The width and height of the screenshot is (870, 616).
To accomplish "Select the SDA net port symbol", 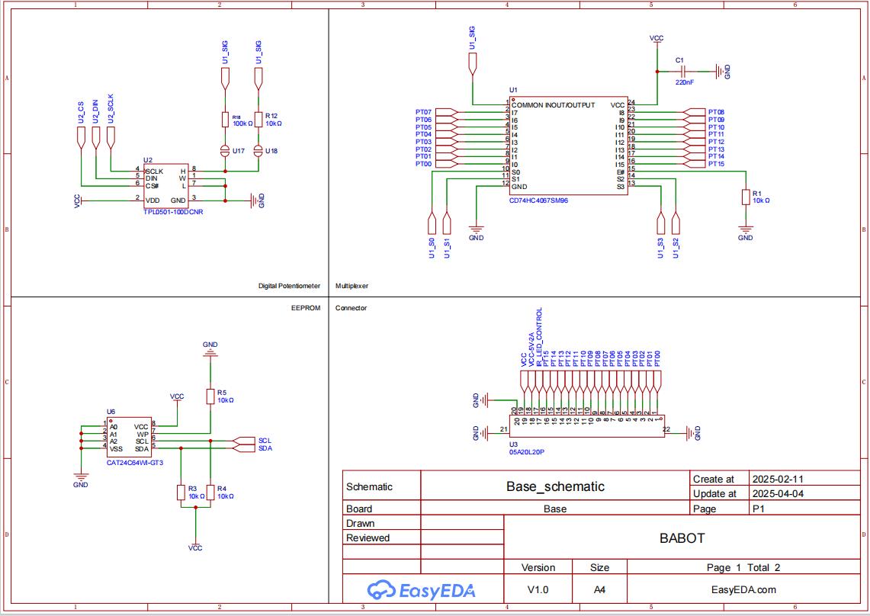I will point(244,448).
